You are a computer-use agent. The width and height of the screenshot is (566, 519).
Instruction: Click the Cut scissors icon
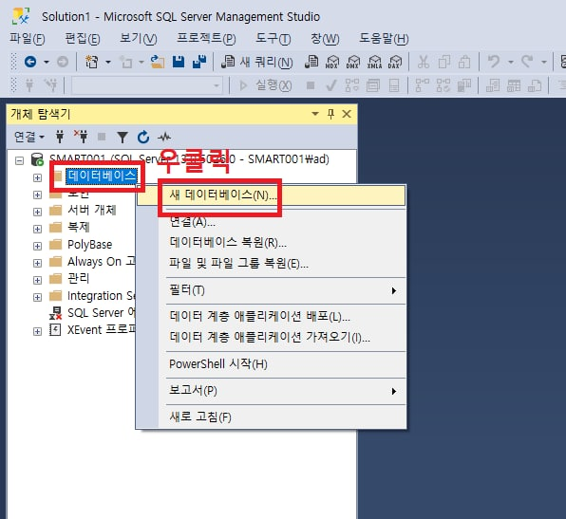423,62
